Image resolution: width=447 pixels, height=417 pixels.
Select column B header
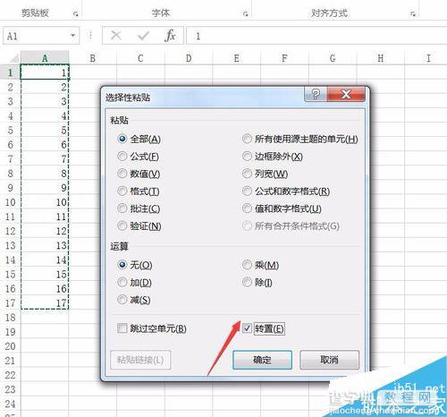(x=93, y=58)
